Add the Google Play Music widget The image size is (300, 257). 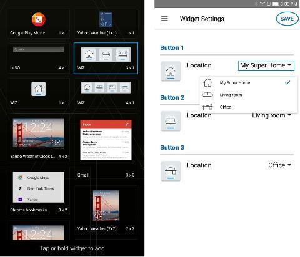38,23
